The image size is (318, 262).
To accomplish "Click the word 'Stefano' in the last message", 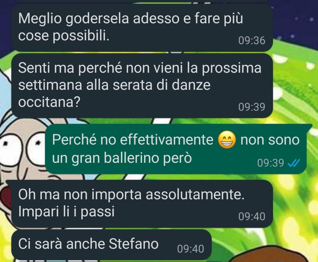I will (x=134, y=243).
